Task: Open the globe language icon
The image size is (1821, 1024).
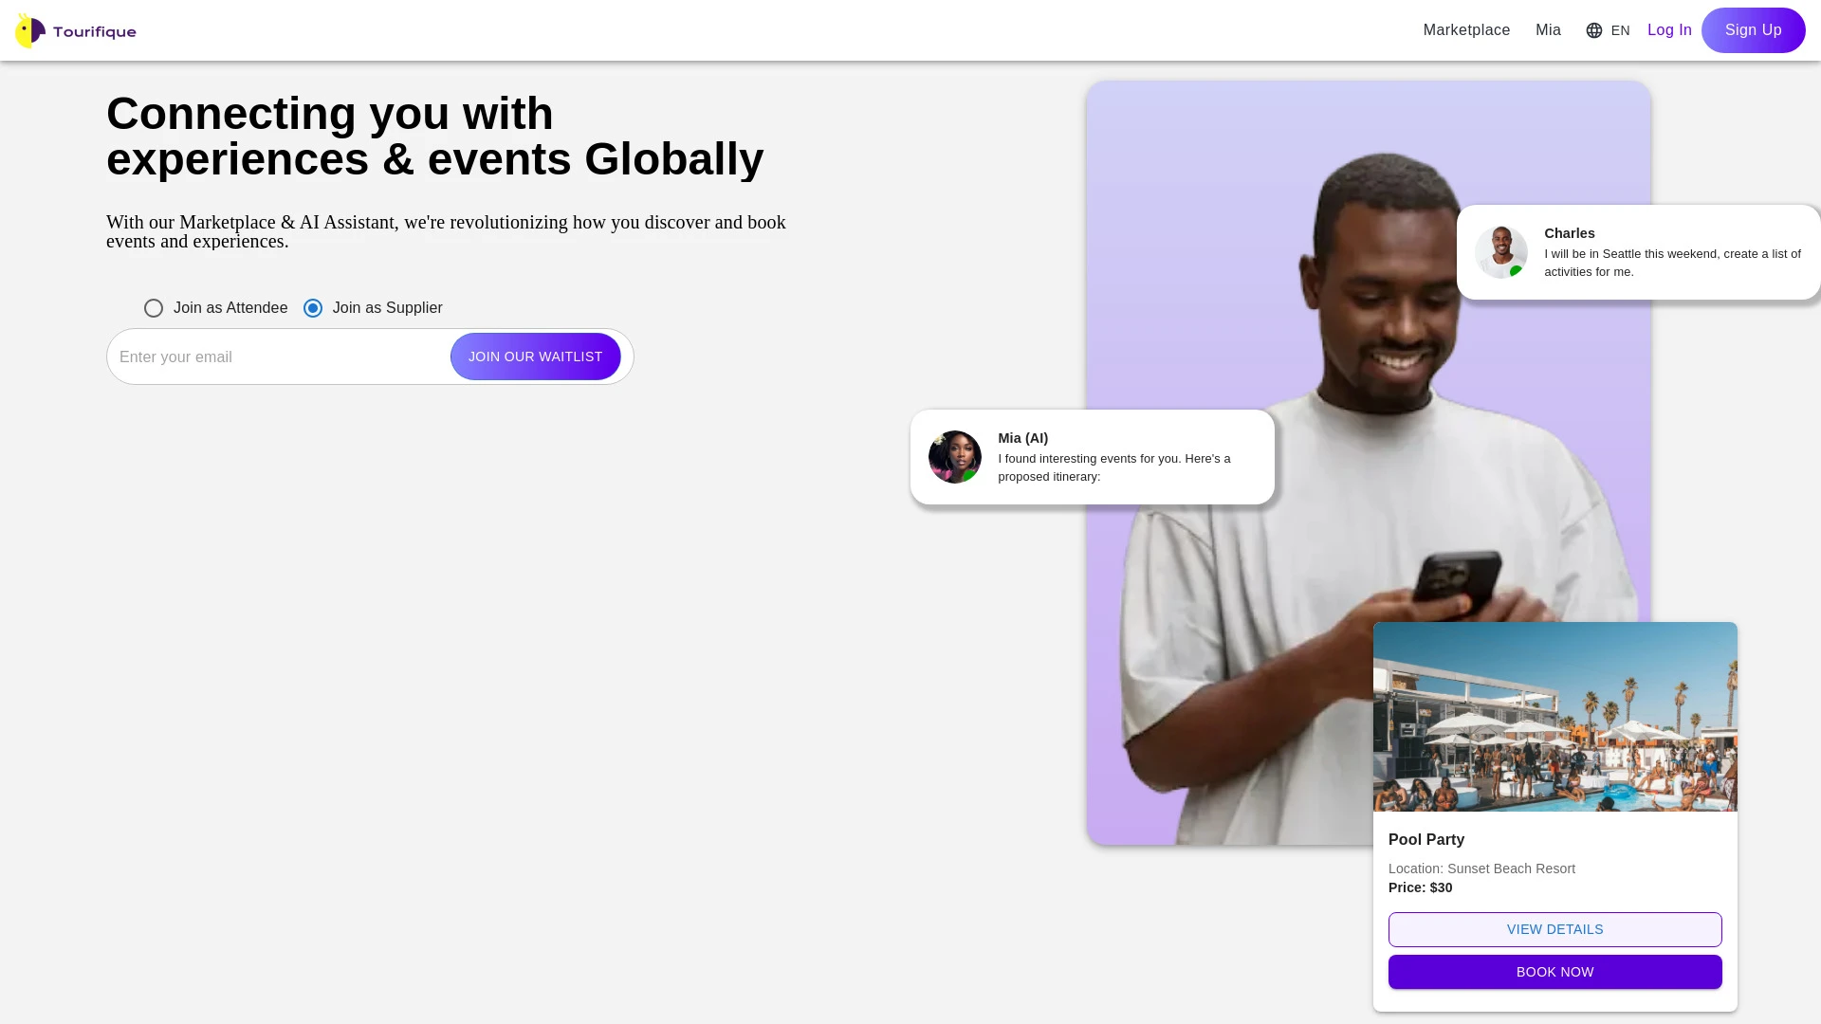Action: pyautogui.click(x=1593, y=29)
